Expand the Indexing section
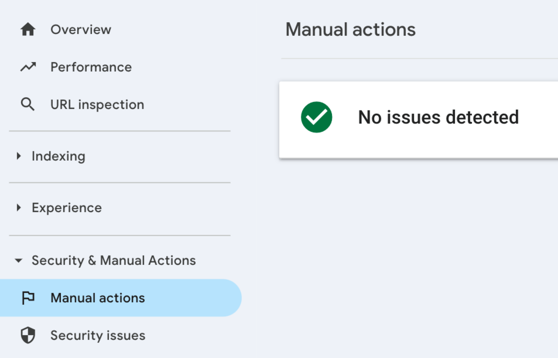Screen dimensions: 558x358 pyautogui.click(x=58, y=156)
